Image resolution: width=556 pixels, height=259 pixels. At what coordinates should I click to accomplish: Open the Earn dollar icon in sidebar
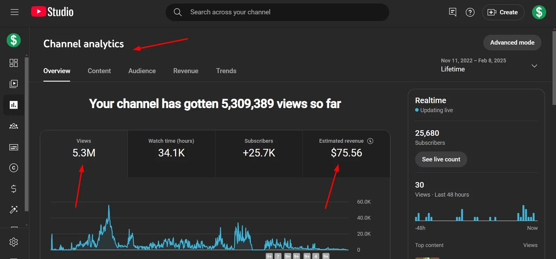pos(14,189)
